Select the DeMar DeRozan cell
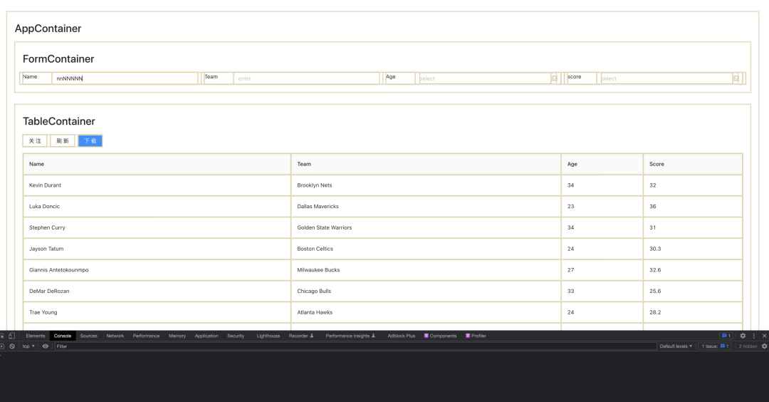This screenshot has width=769, height=402. (157, 291)
